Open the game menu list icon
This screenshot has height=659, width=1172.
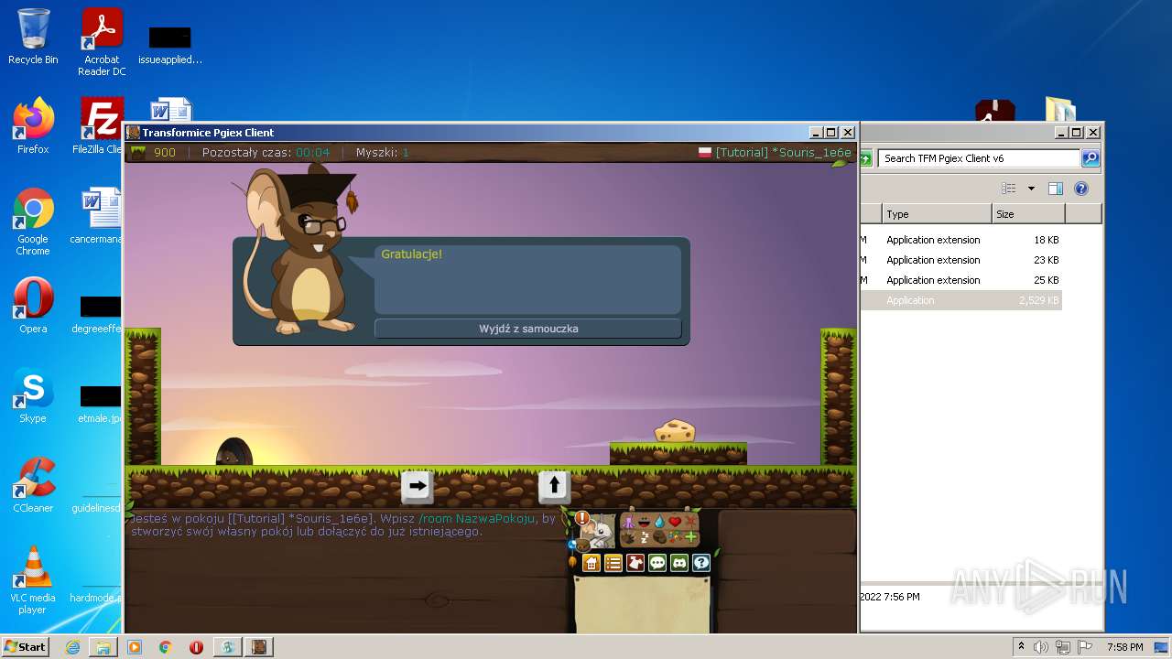pyautogui.click(x=613, y=563)
